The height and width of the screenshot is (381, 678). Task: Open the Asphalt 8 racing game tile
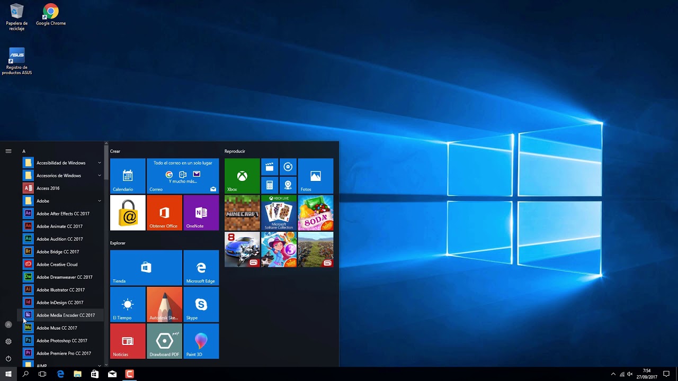242,249
